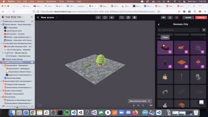This screenshot has height=117, width=208.
Task: Close the Tree Style Tab sidebar
Action: point(32,17)
